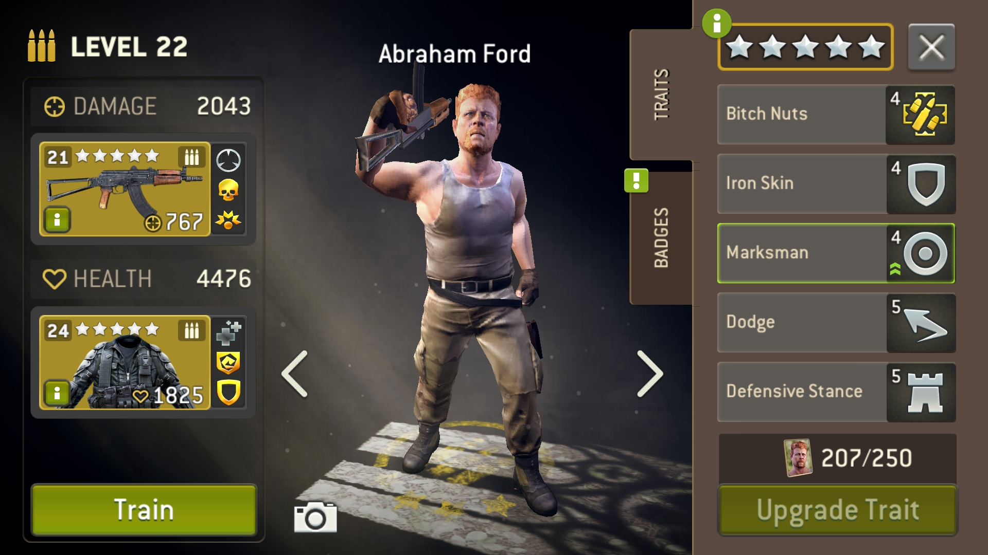Select the Defensive Stance trait row

pos(836,392)
